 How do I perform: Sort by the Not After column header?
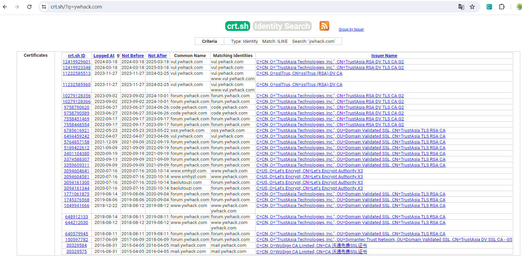coord(157,56)
